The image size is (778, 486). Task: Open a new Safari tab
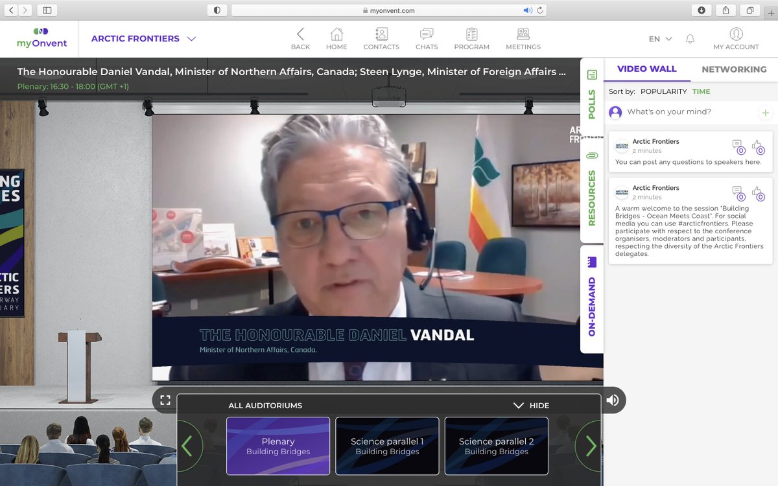click(x=772, y=12)
